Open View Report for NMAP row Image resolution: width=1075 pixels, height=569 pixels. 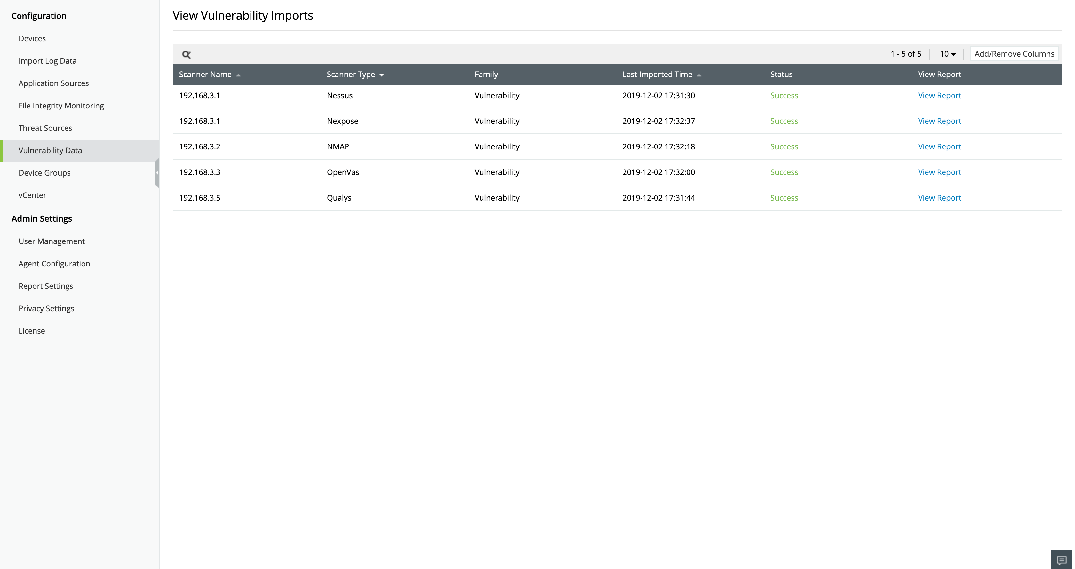[939, 146]
